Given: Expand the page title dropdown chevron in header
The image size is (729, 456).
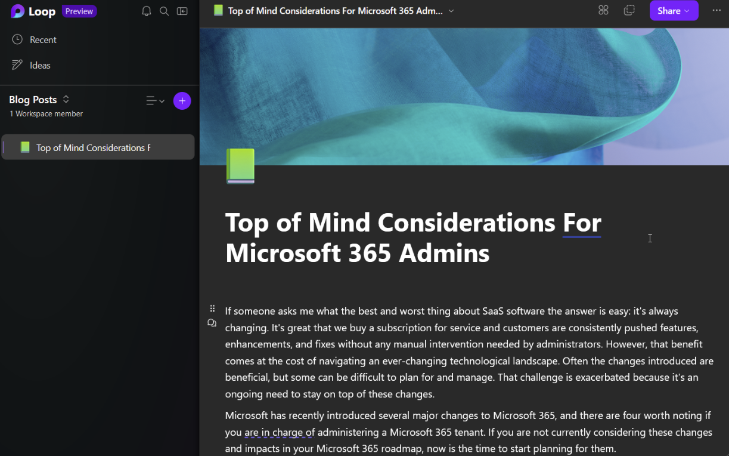Looking at the screenshot, I should [x=451, y=11].
